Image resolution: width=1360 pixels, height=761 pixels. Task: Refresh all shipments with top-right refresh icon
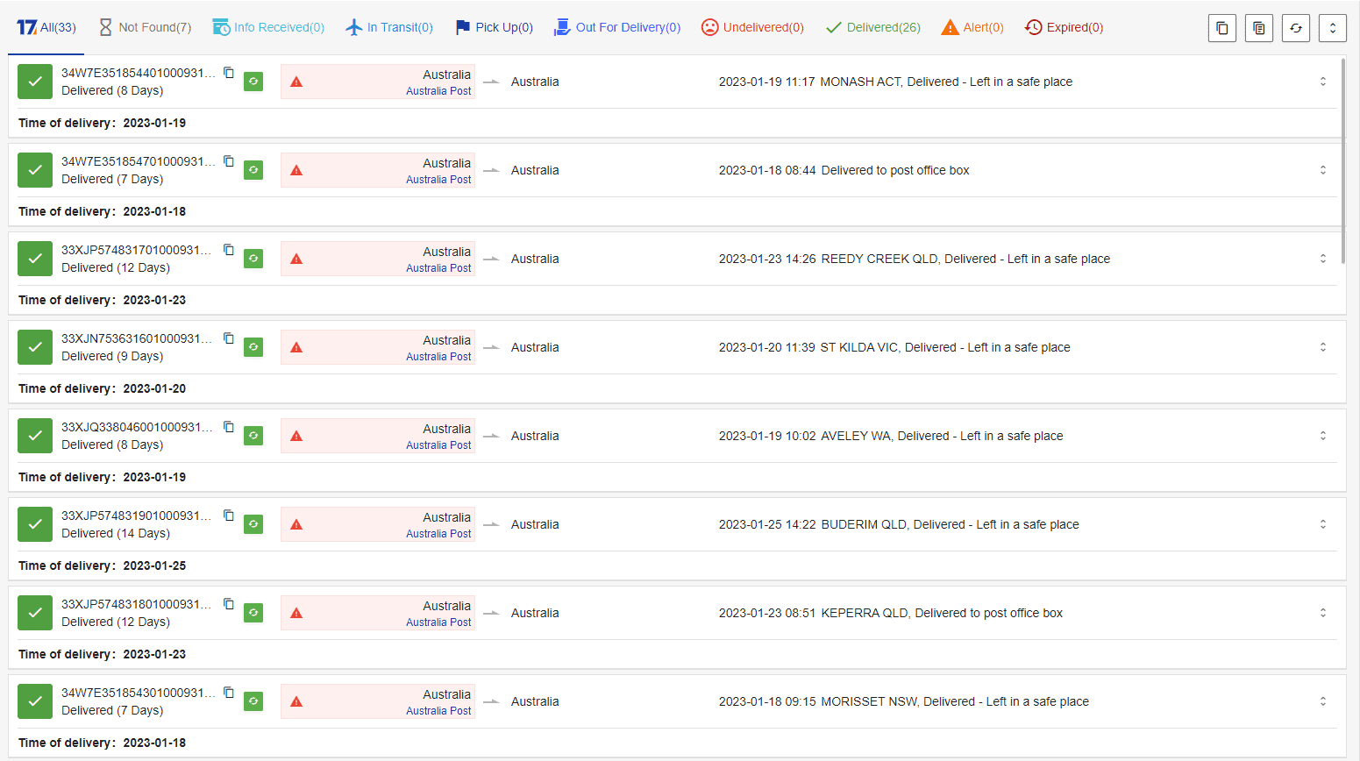point(1296,27)
